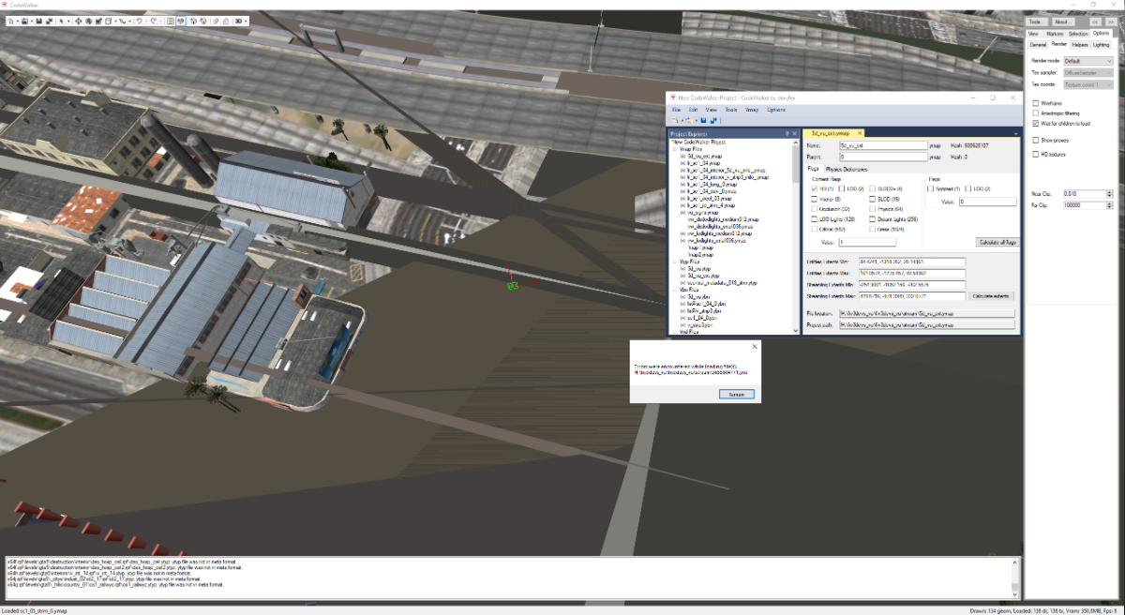Image resolution: width=1125 pixels, height=615 pixels.
Task: Switch to the Lighting tab
Action: pos(1101,44)
